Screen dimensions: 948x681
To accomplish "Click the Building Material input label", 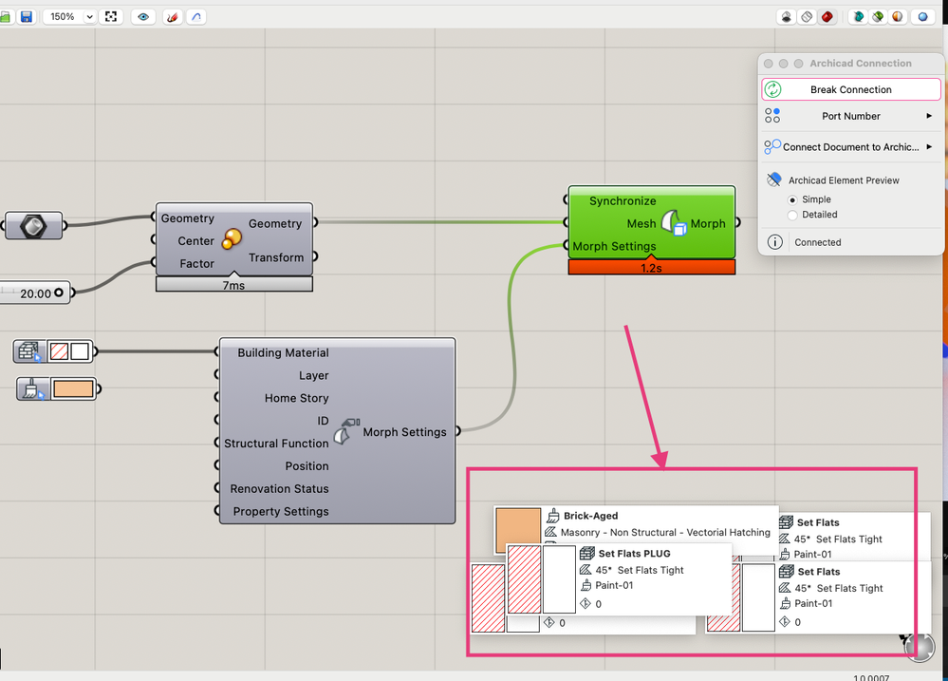I will [283, 352].
